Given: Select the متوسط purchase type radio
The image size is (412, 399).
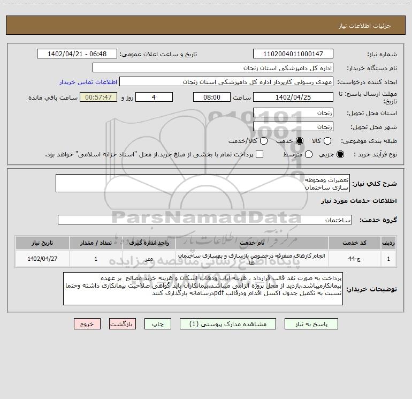Looking at the screenshot, I should pos(309,154).
